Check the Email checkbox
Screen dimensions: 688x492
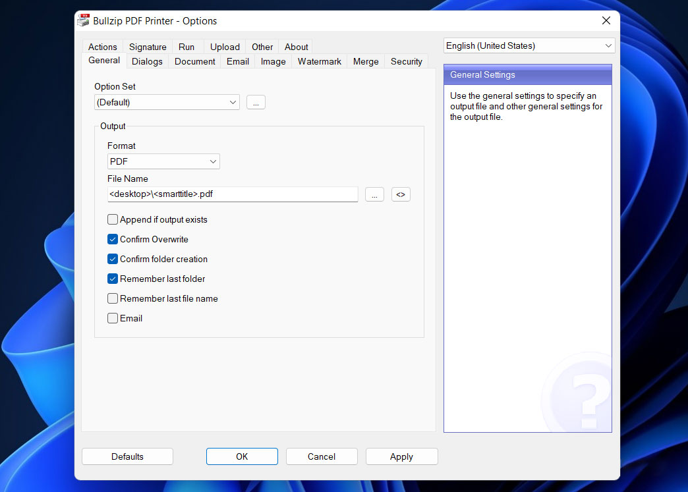[113, 318]
